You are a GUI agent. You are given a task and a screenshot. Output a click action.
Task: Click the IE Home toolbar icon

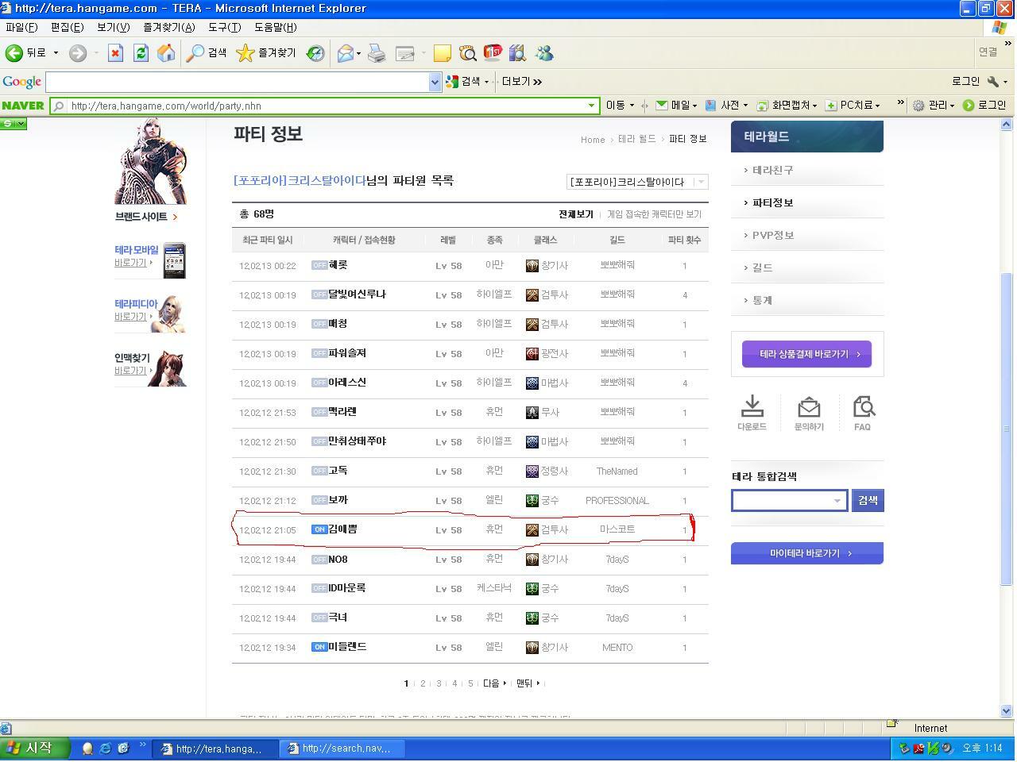pos(166,53)
